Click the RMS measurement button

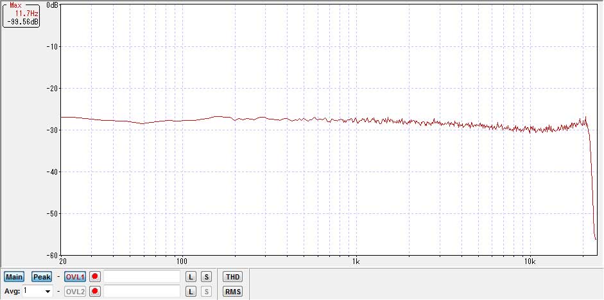point(232,292)
